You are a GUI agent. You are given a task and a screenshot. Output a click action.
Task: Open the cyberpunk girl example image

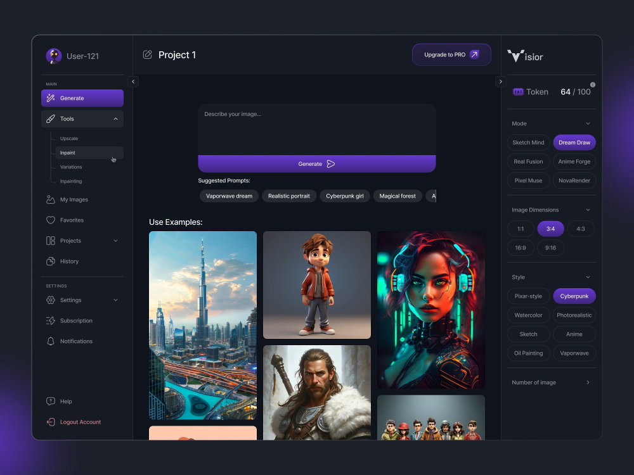point(430,310)
